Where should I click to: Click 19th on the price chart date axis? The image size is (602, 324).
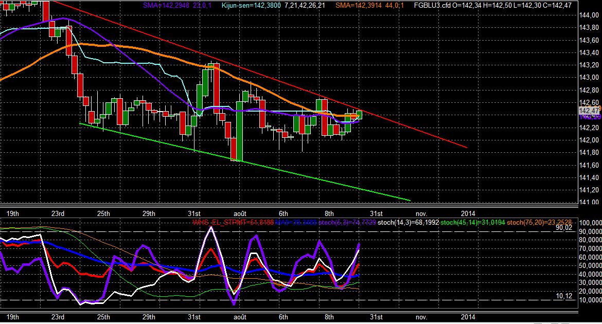tap(13, 213)
